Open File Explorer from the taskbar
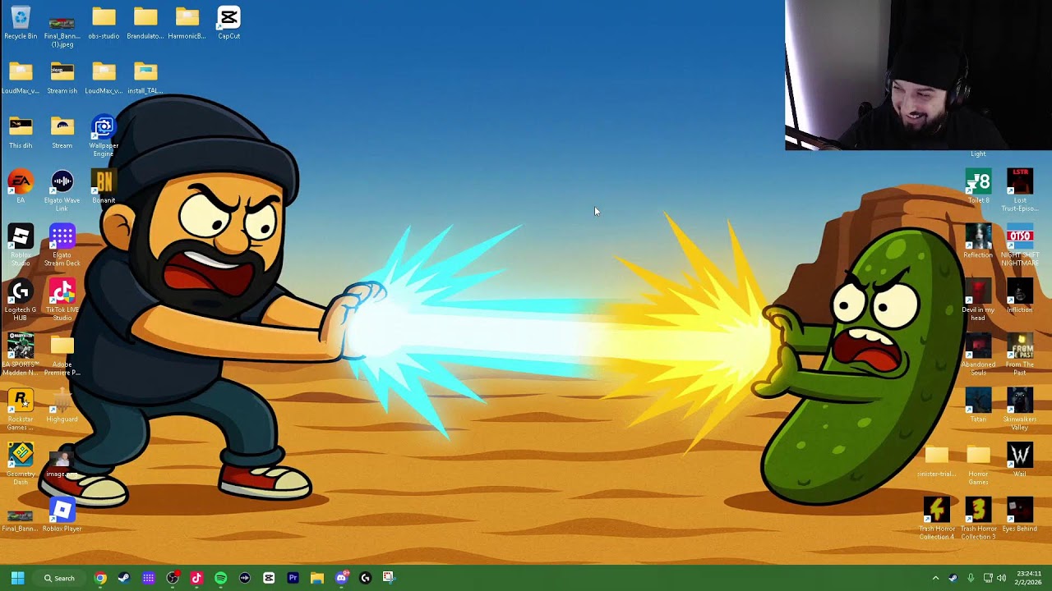The image size is (1052, 591). click(317, 578)
